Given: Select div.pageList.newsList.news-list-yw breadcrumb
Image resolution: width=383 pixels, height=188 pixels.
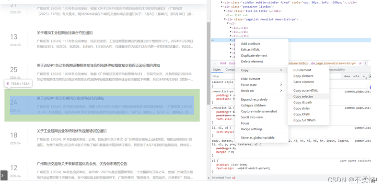Looking at the screenshot, I should click(333, 63).
